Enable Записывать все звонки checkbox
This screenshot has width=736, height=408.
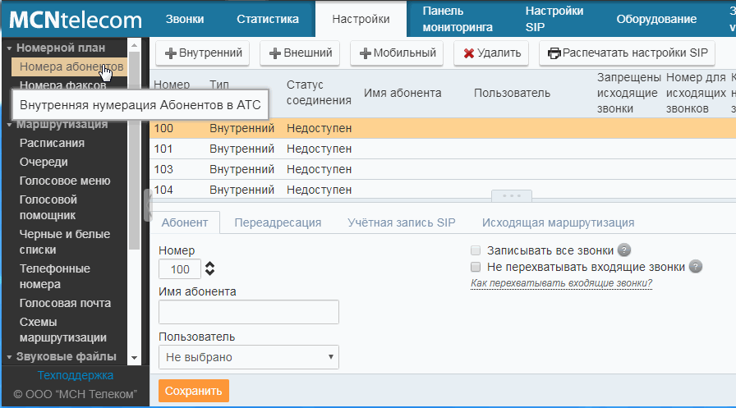[476, 250]
